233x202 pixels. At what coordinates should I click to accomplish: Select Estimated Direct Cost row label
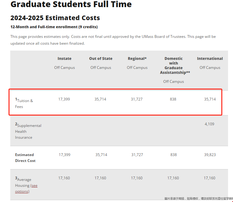pos(25,158)
